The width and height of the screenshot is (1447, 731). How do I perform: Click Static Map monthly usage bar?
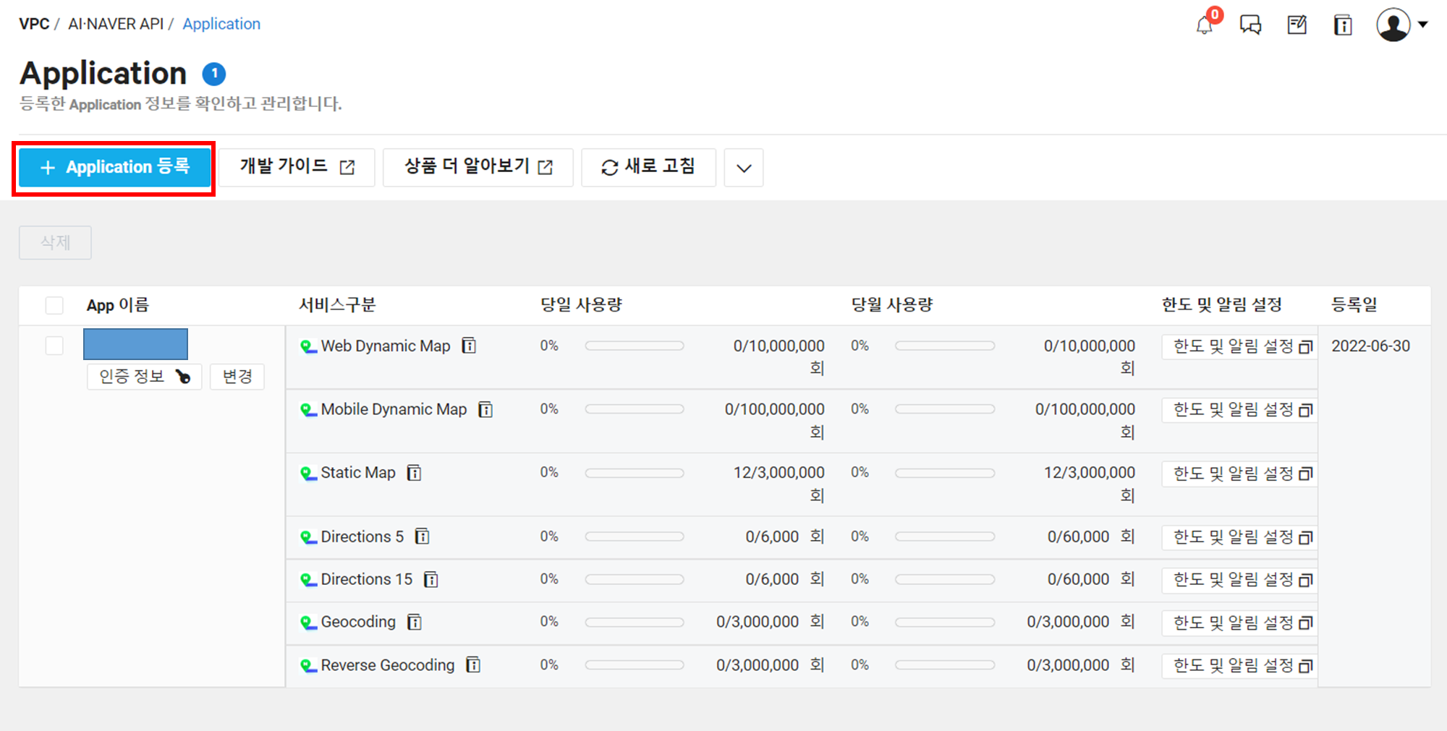945,473
